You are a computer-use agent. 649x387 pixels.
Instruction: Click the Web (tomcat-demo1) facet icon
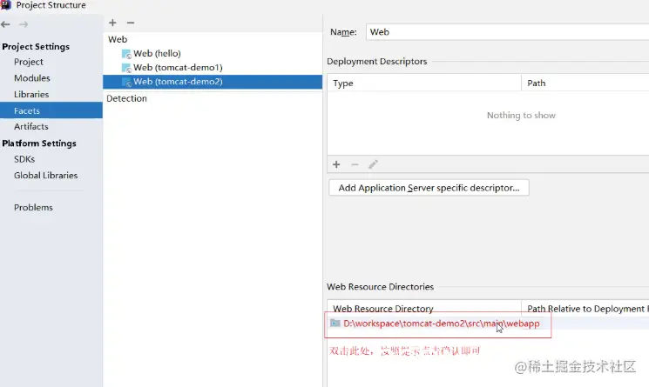[126, 68]
